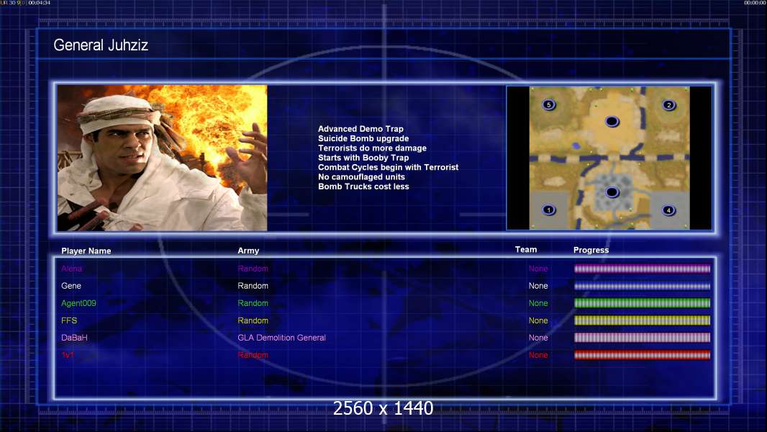
Task: Click Bomb Trucks cost less text
Action: pos(363,186)
